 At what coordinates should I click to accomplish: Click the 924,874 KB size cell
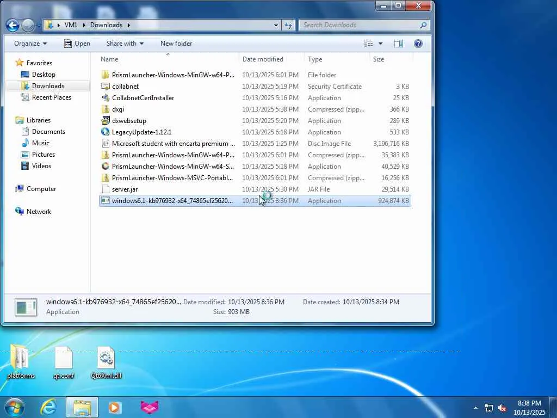(x=394, y=201)
